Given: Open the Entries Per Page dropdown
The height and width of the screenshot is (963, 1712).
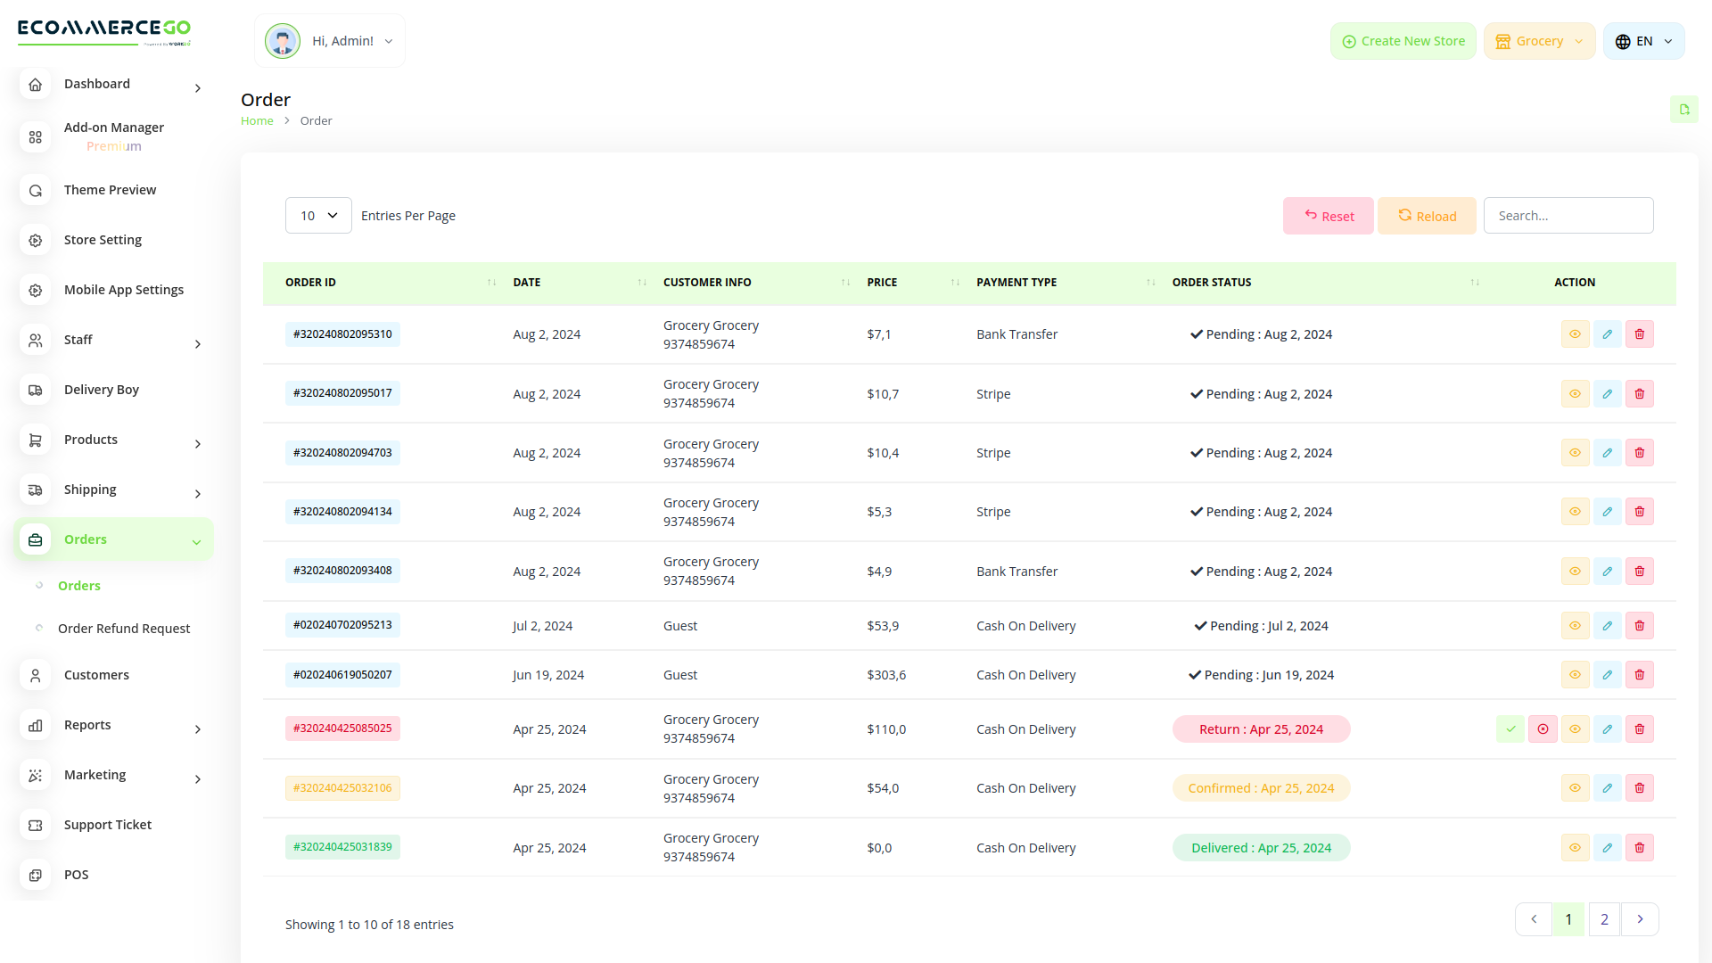Looking at the screenshot, I should [x=317, y=215].
